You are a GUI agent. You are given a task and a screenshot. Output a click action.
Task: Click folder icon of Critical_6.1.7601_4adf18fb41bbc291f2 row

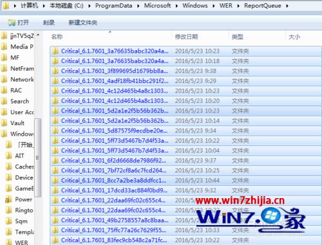55,81
